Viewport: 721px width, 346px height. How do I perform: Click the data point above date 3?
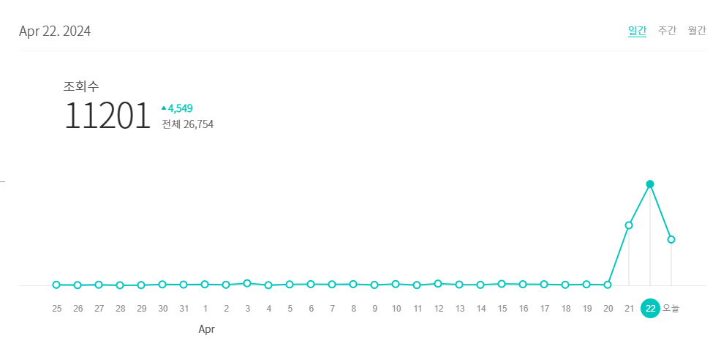247,283
